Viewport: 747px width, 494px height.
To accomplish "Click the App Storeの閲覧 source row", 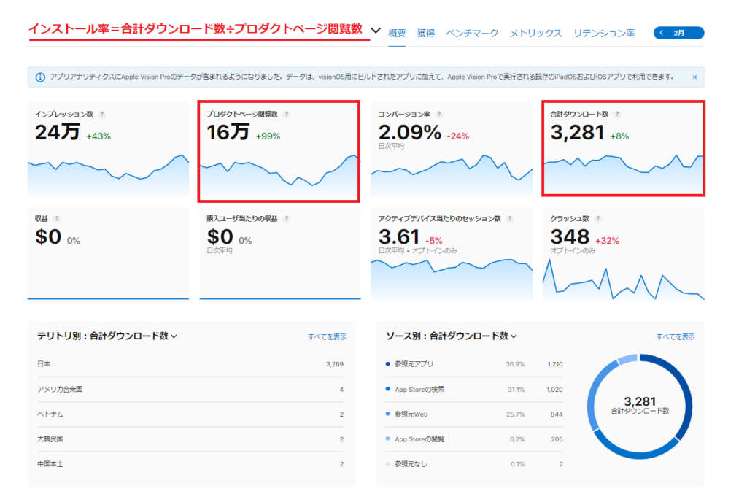I will pyautogui.click(x=474, y=439).
